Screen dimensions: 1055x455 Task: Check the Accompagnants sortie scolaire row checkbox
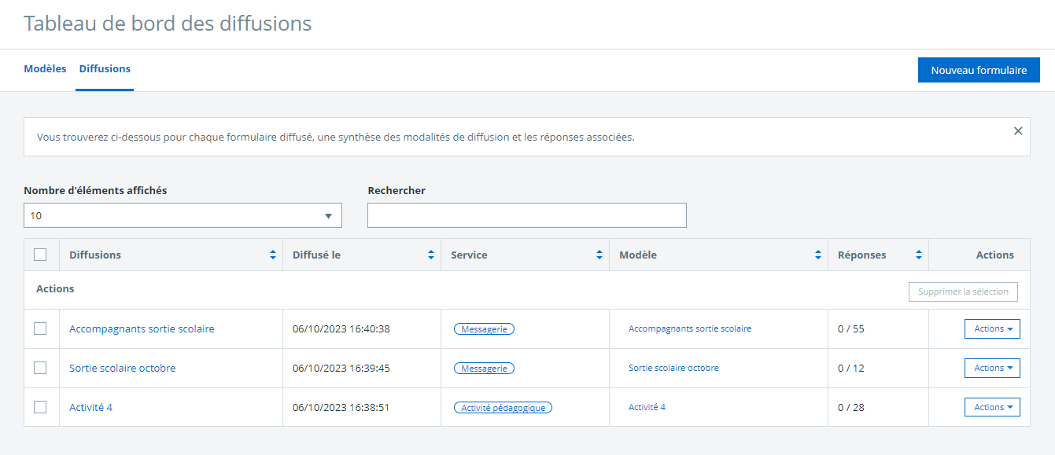click(x=40, y=328)
